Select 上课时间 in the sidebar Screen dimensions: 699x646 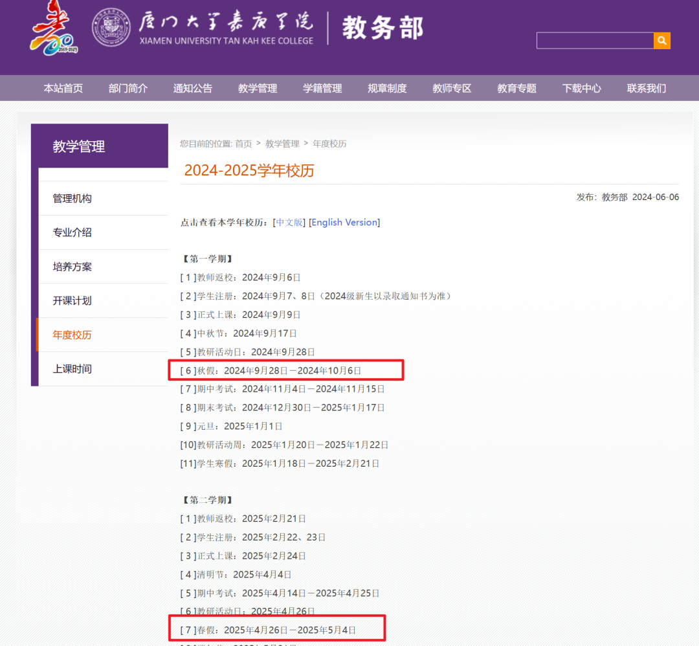coord(71,369)
